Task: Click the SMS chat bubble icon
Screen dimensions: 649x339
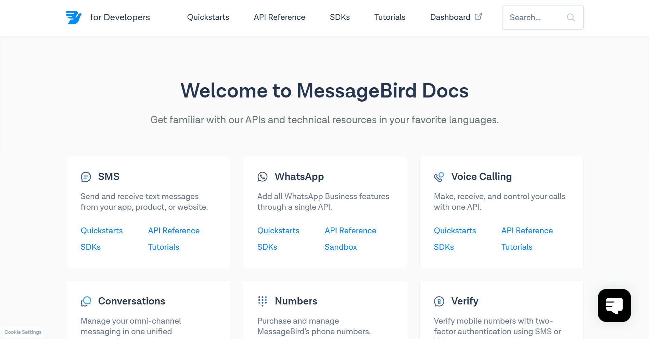Action: pyautogui.click(x=86, y=177)
